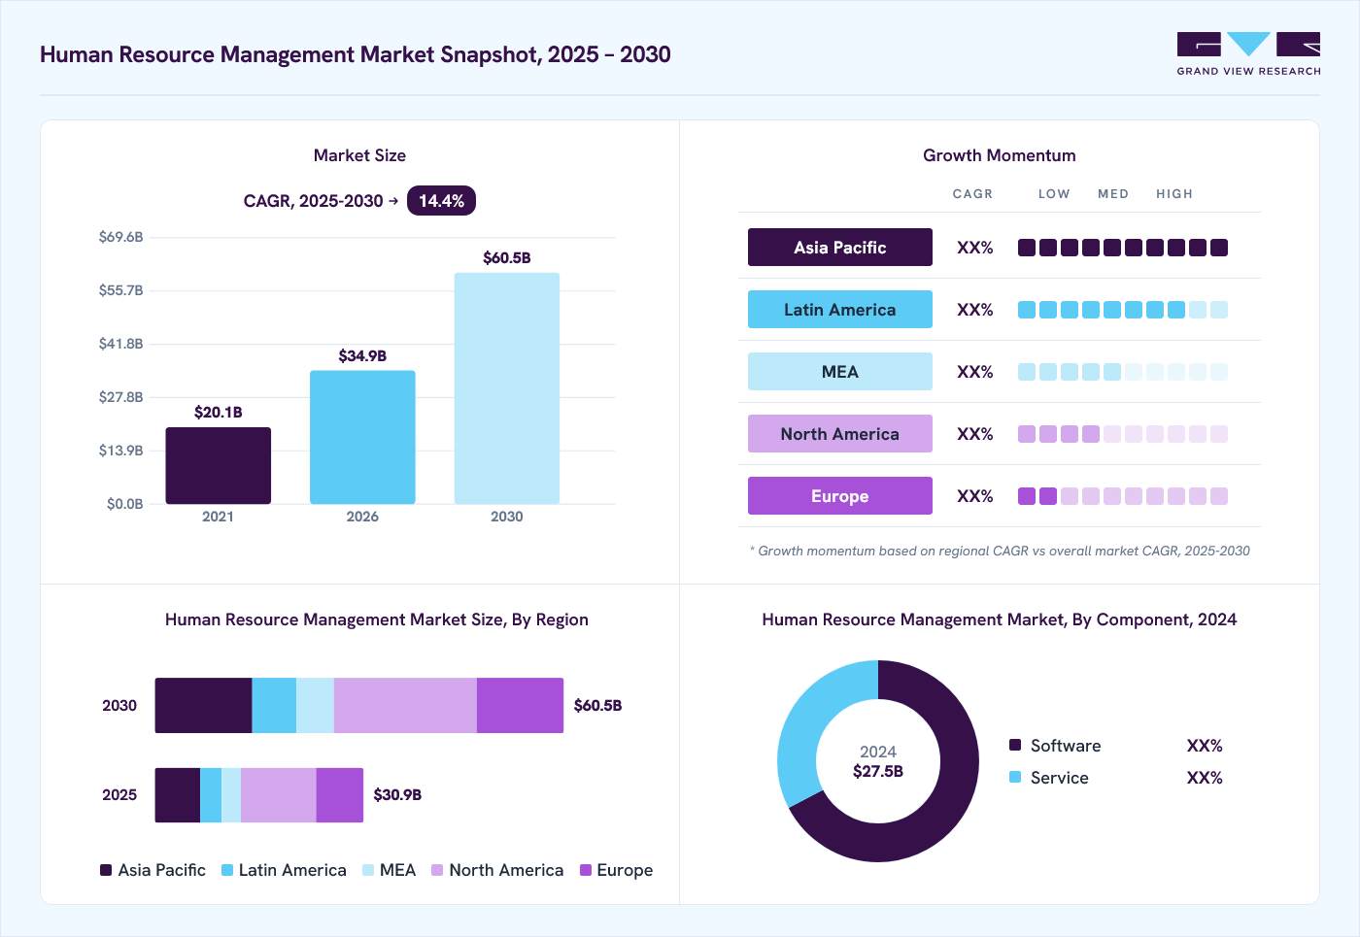This screenshot has height=937, width=1360.
Task: Click the North America legend swatch
Action: tap(437, 870)
